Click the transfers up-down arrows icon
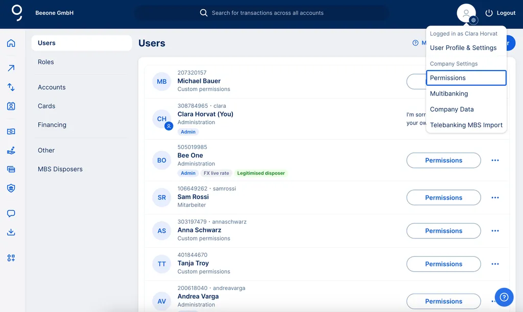Viewport: 523px width, 312px height. (11, 87)
